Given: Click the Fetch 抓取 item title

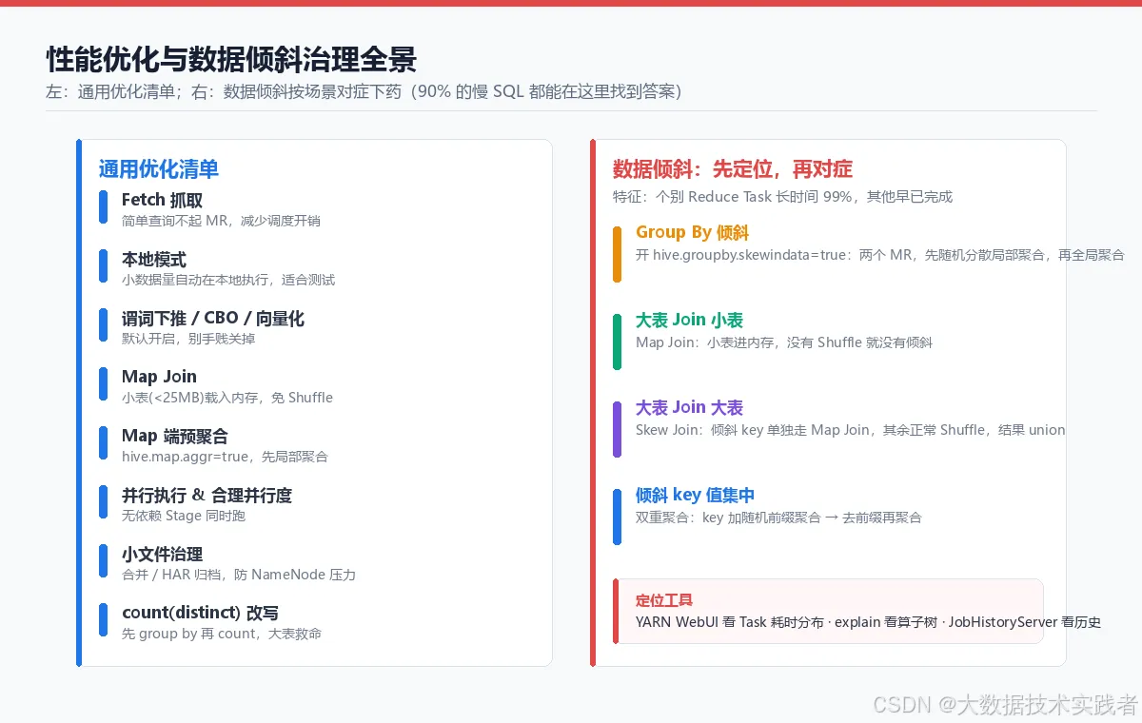Looking at the screenshot, I should pos(162,200).
